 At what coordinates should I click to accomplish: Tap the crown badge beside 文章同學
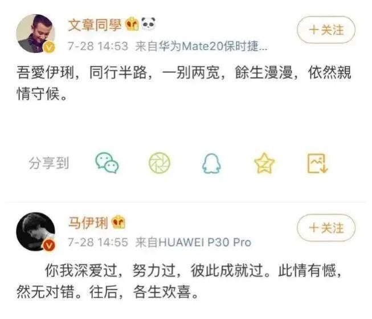point(132,24)
